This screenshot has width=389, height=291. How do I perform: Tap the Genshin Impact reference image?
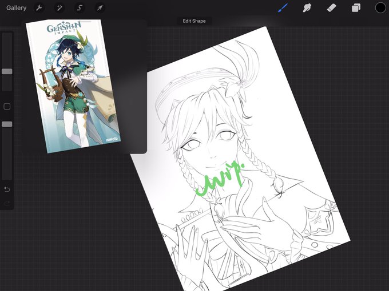click(x=73, y=86)
